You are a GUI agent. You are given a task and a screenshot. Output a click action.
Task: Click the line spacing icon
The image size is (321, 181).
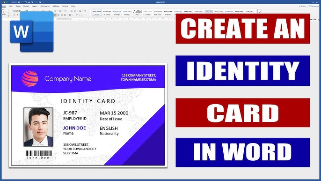[x=70, y=15]
